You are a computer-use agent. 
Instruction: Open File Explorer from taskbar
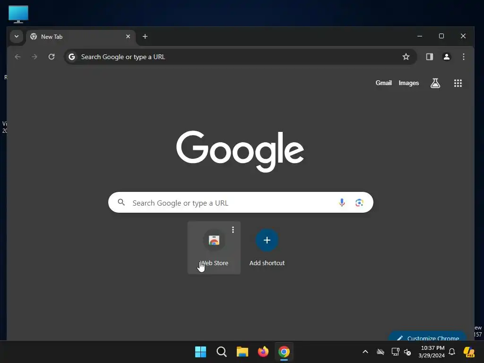(242, 352)
